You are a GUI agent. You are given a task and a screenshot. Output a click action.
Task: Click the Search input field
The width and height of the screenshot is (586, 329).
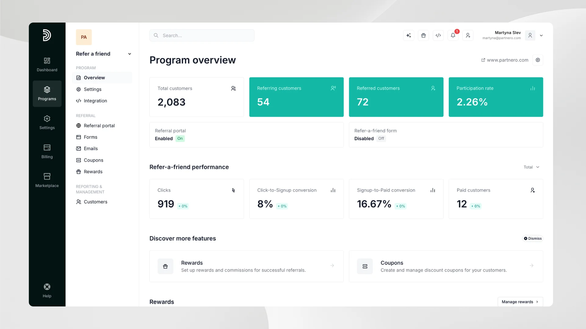pyautogui.click(x=202, y=35)
